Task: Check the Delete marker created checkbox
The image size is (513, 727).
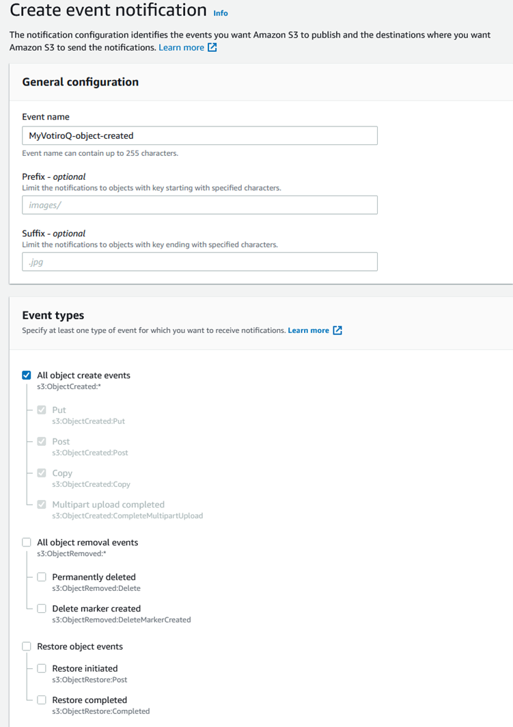Action: pos(42,608)
